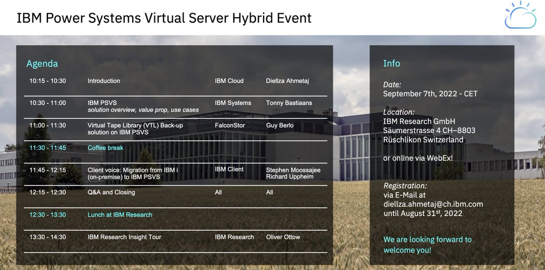Click the 'Coffee break' entry

pyautogui.click(x=105, y=148)
